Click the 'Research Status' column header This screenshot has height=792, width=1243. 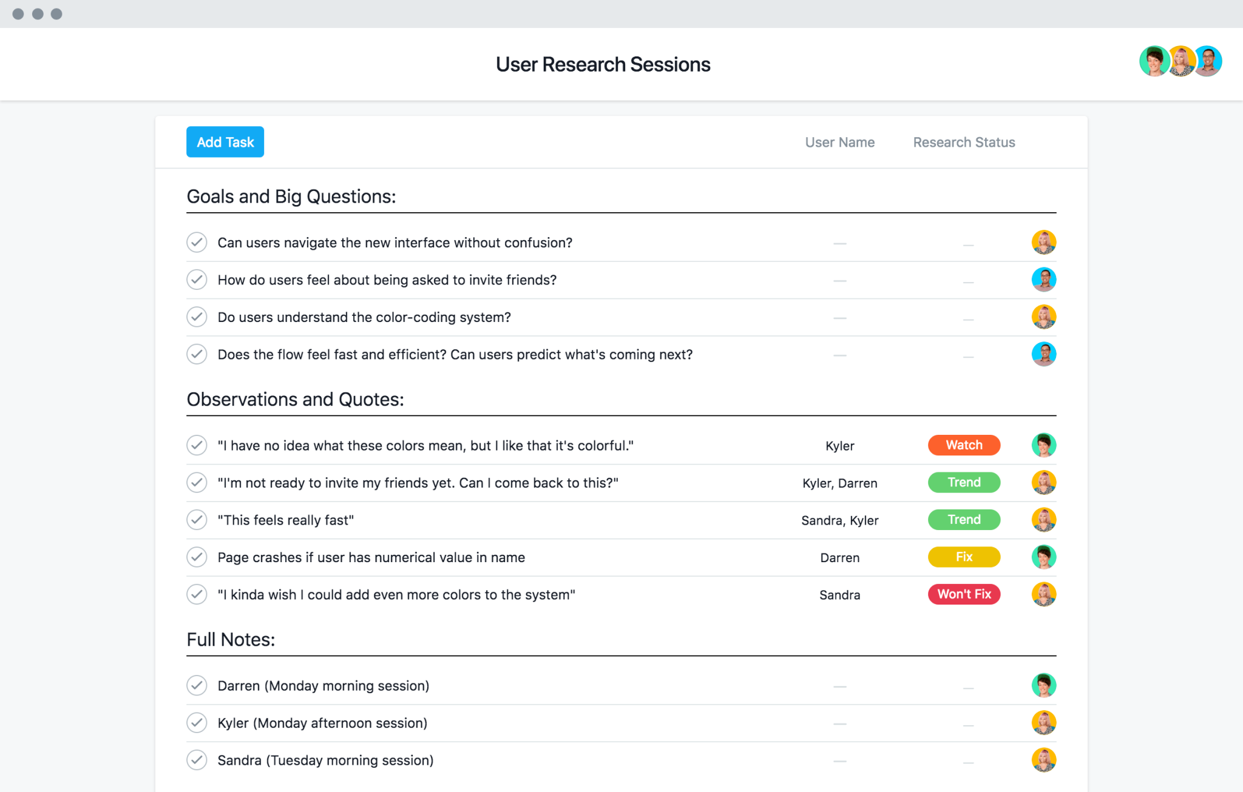tap(963, 142)
